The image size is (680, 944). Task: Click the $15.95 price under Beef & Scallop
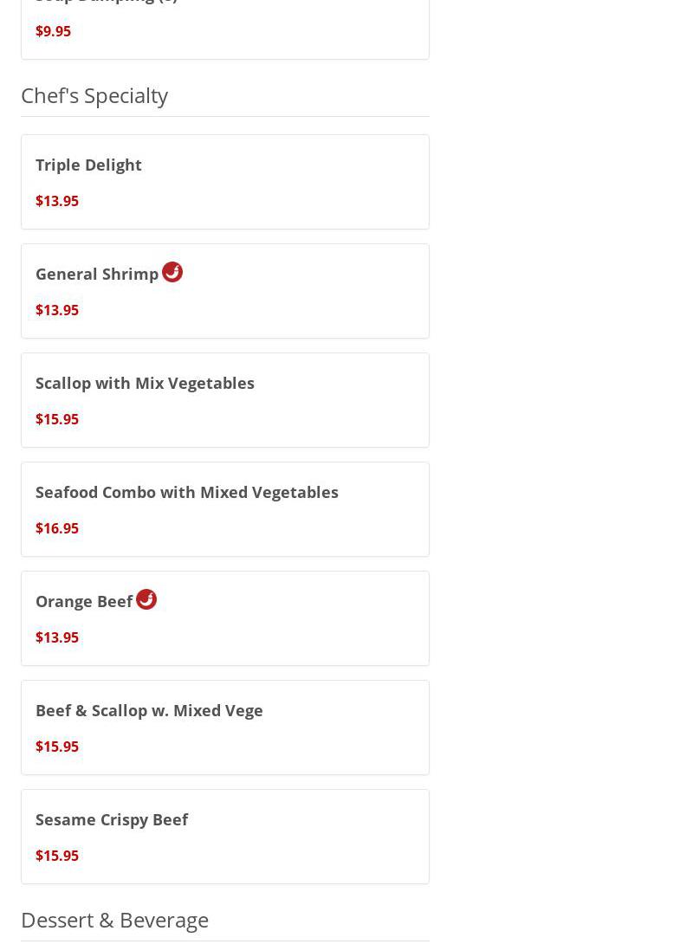click(57, 747)
